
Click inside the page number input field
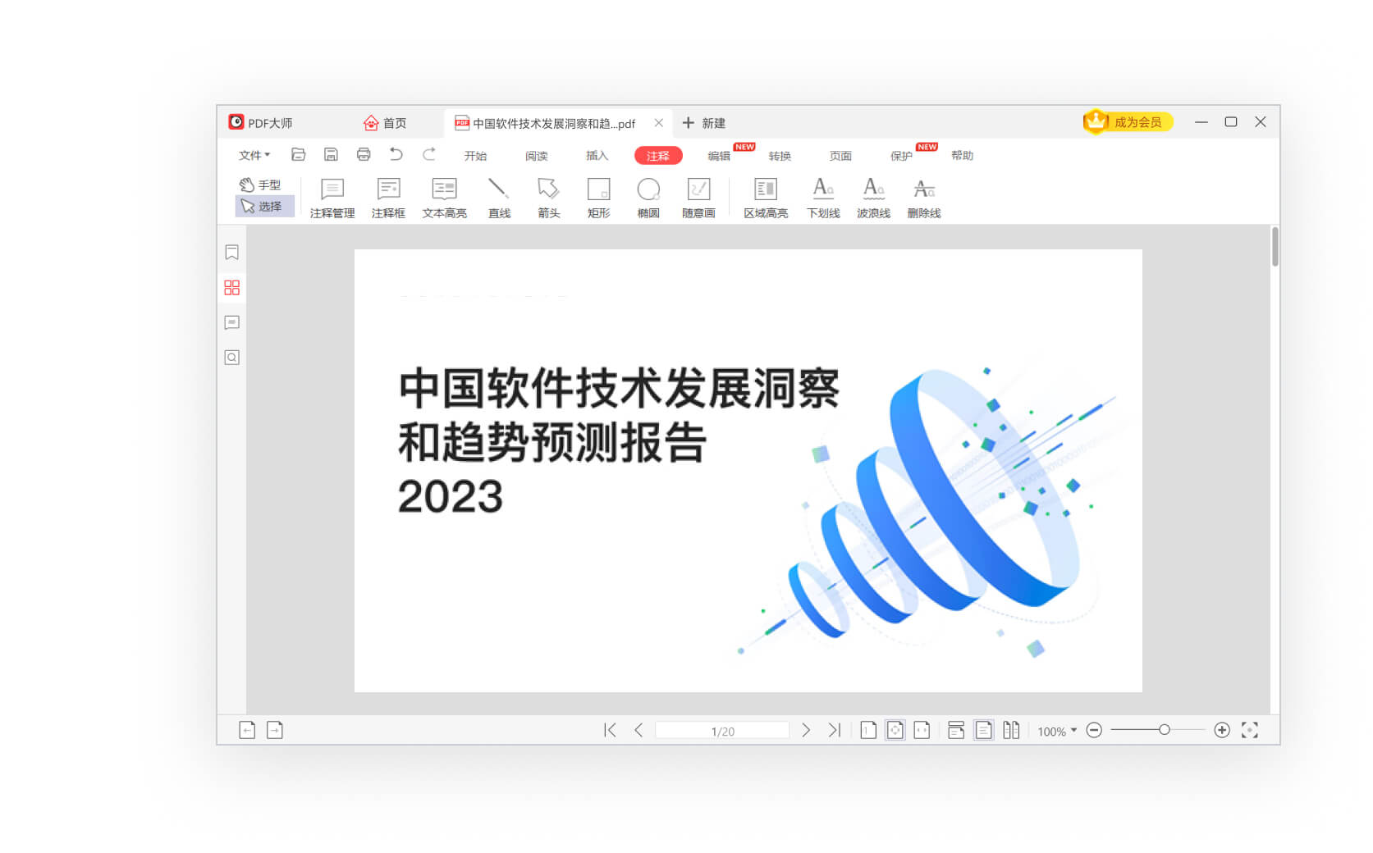(722, 729)
